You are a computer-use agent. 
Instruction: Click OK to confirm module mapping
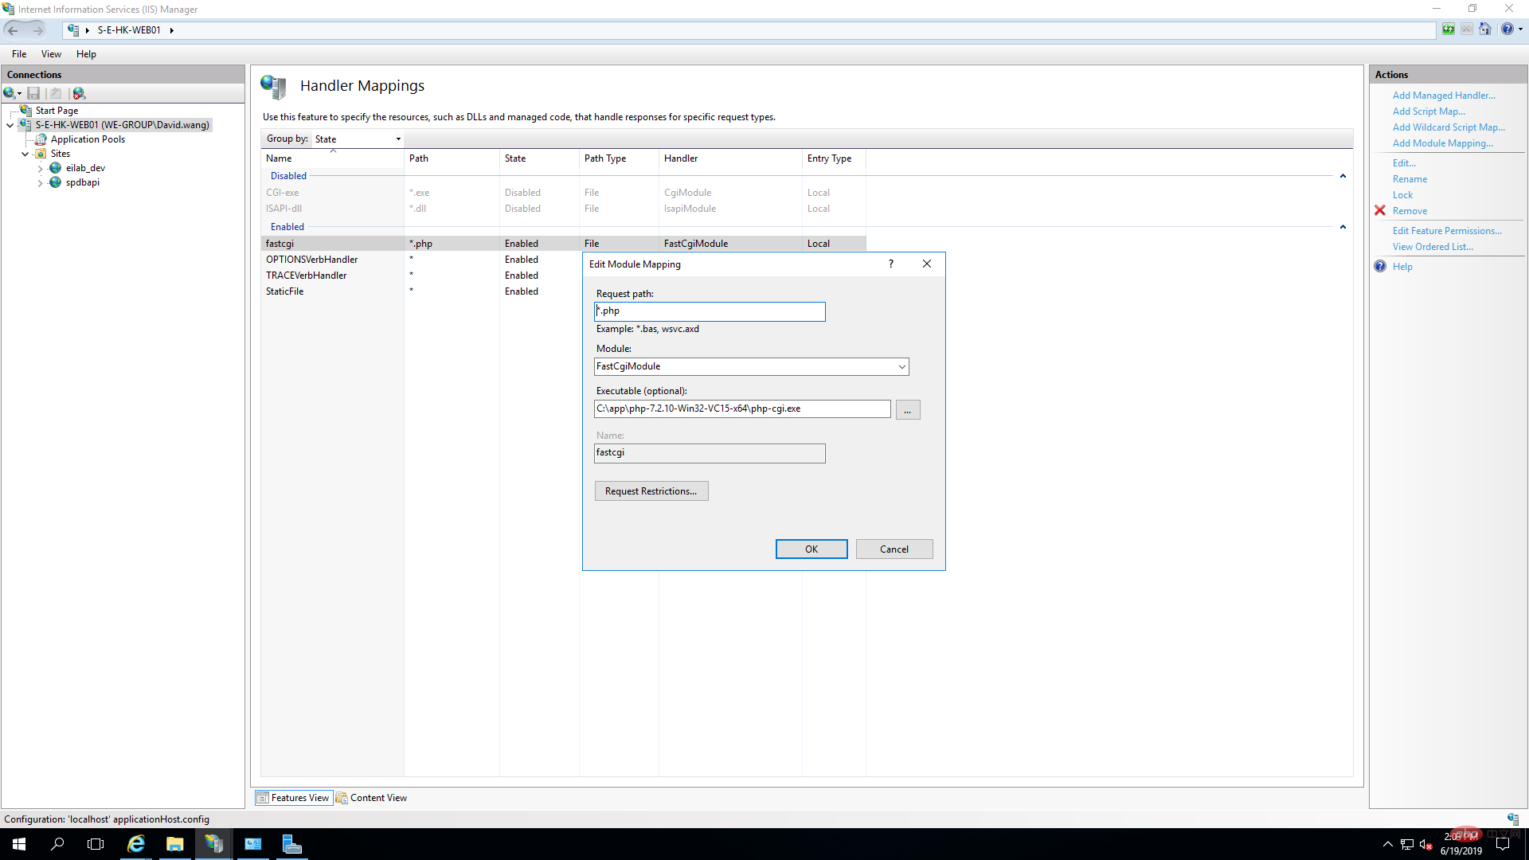811,548
